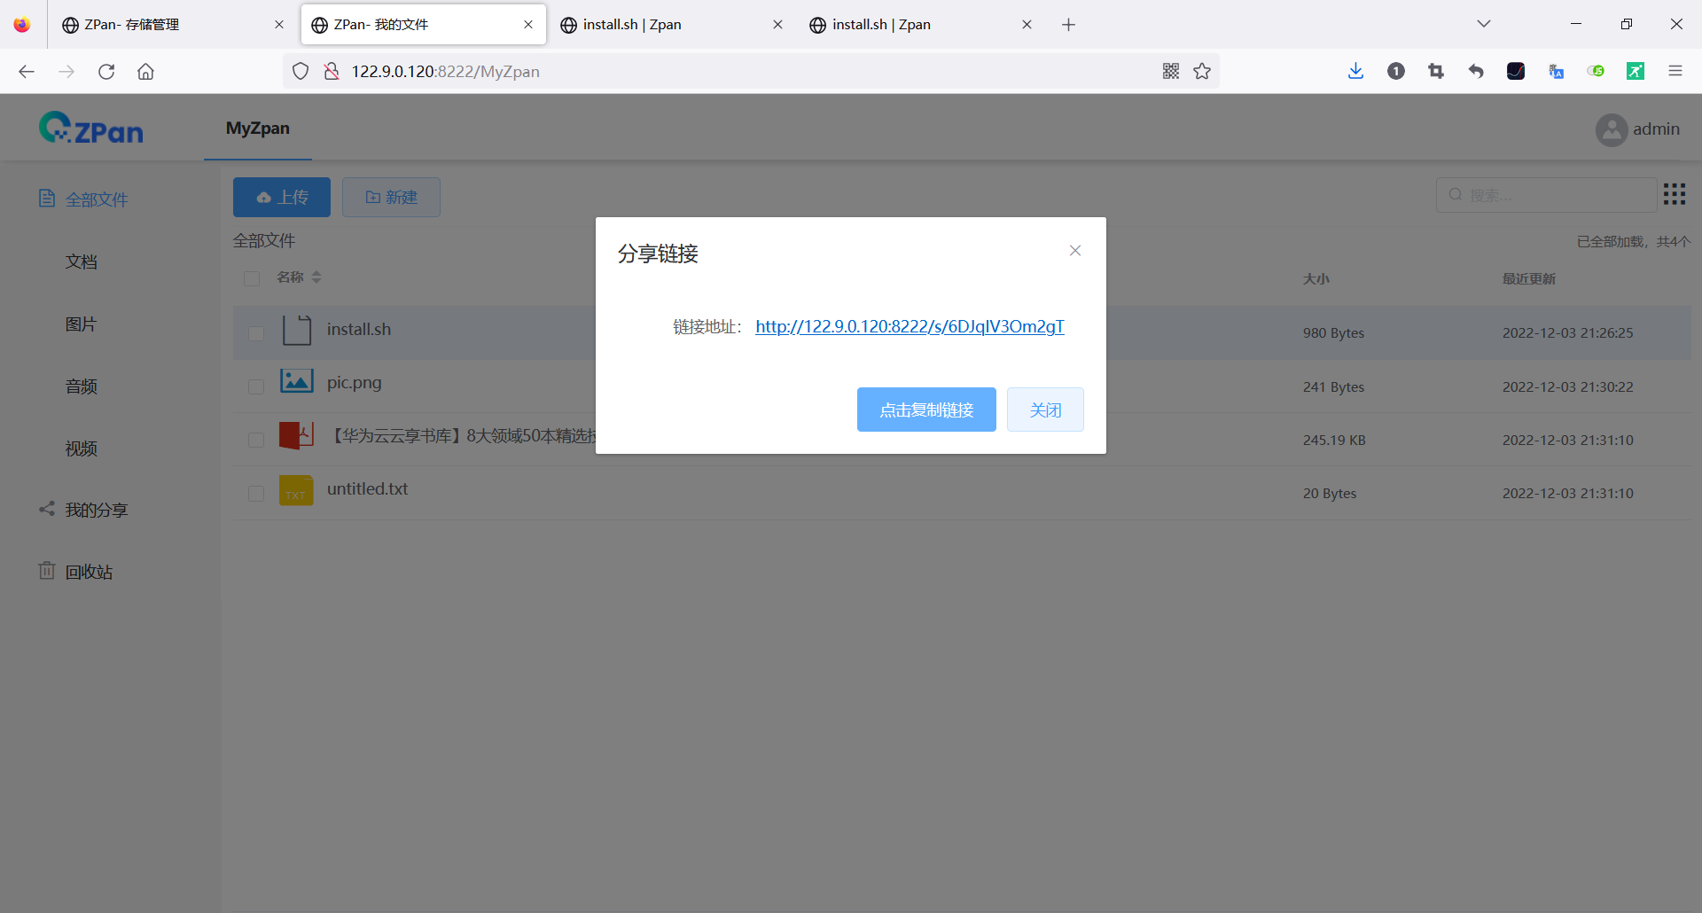This screenshot has height=913, width=1702.
Task: Show 文档 category in sidebar
Action: tap(82, 261)
